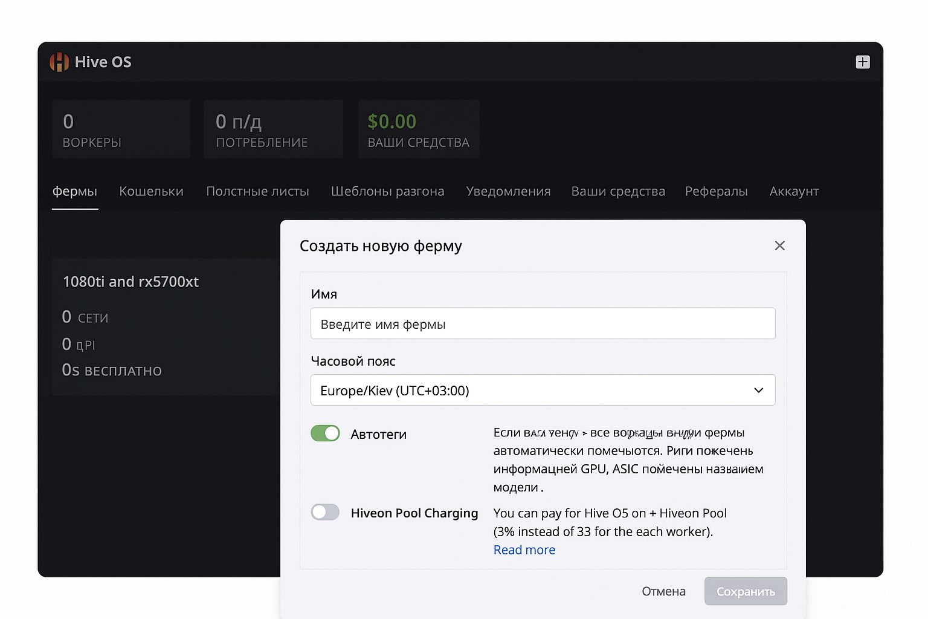Image resolution: width=928 pixels, height=619 pixels.
Task: Click the Сохранить button
Action: (746, 591)
